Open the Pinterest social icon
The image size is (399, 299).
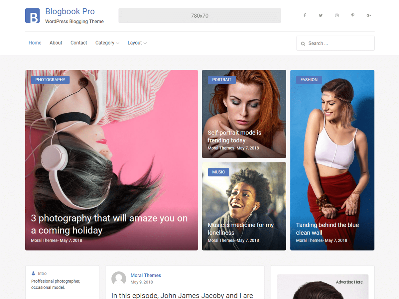coord(353,15)
